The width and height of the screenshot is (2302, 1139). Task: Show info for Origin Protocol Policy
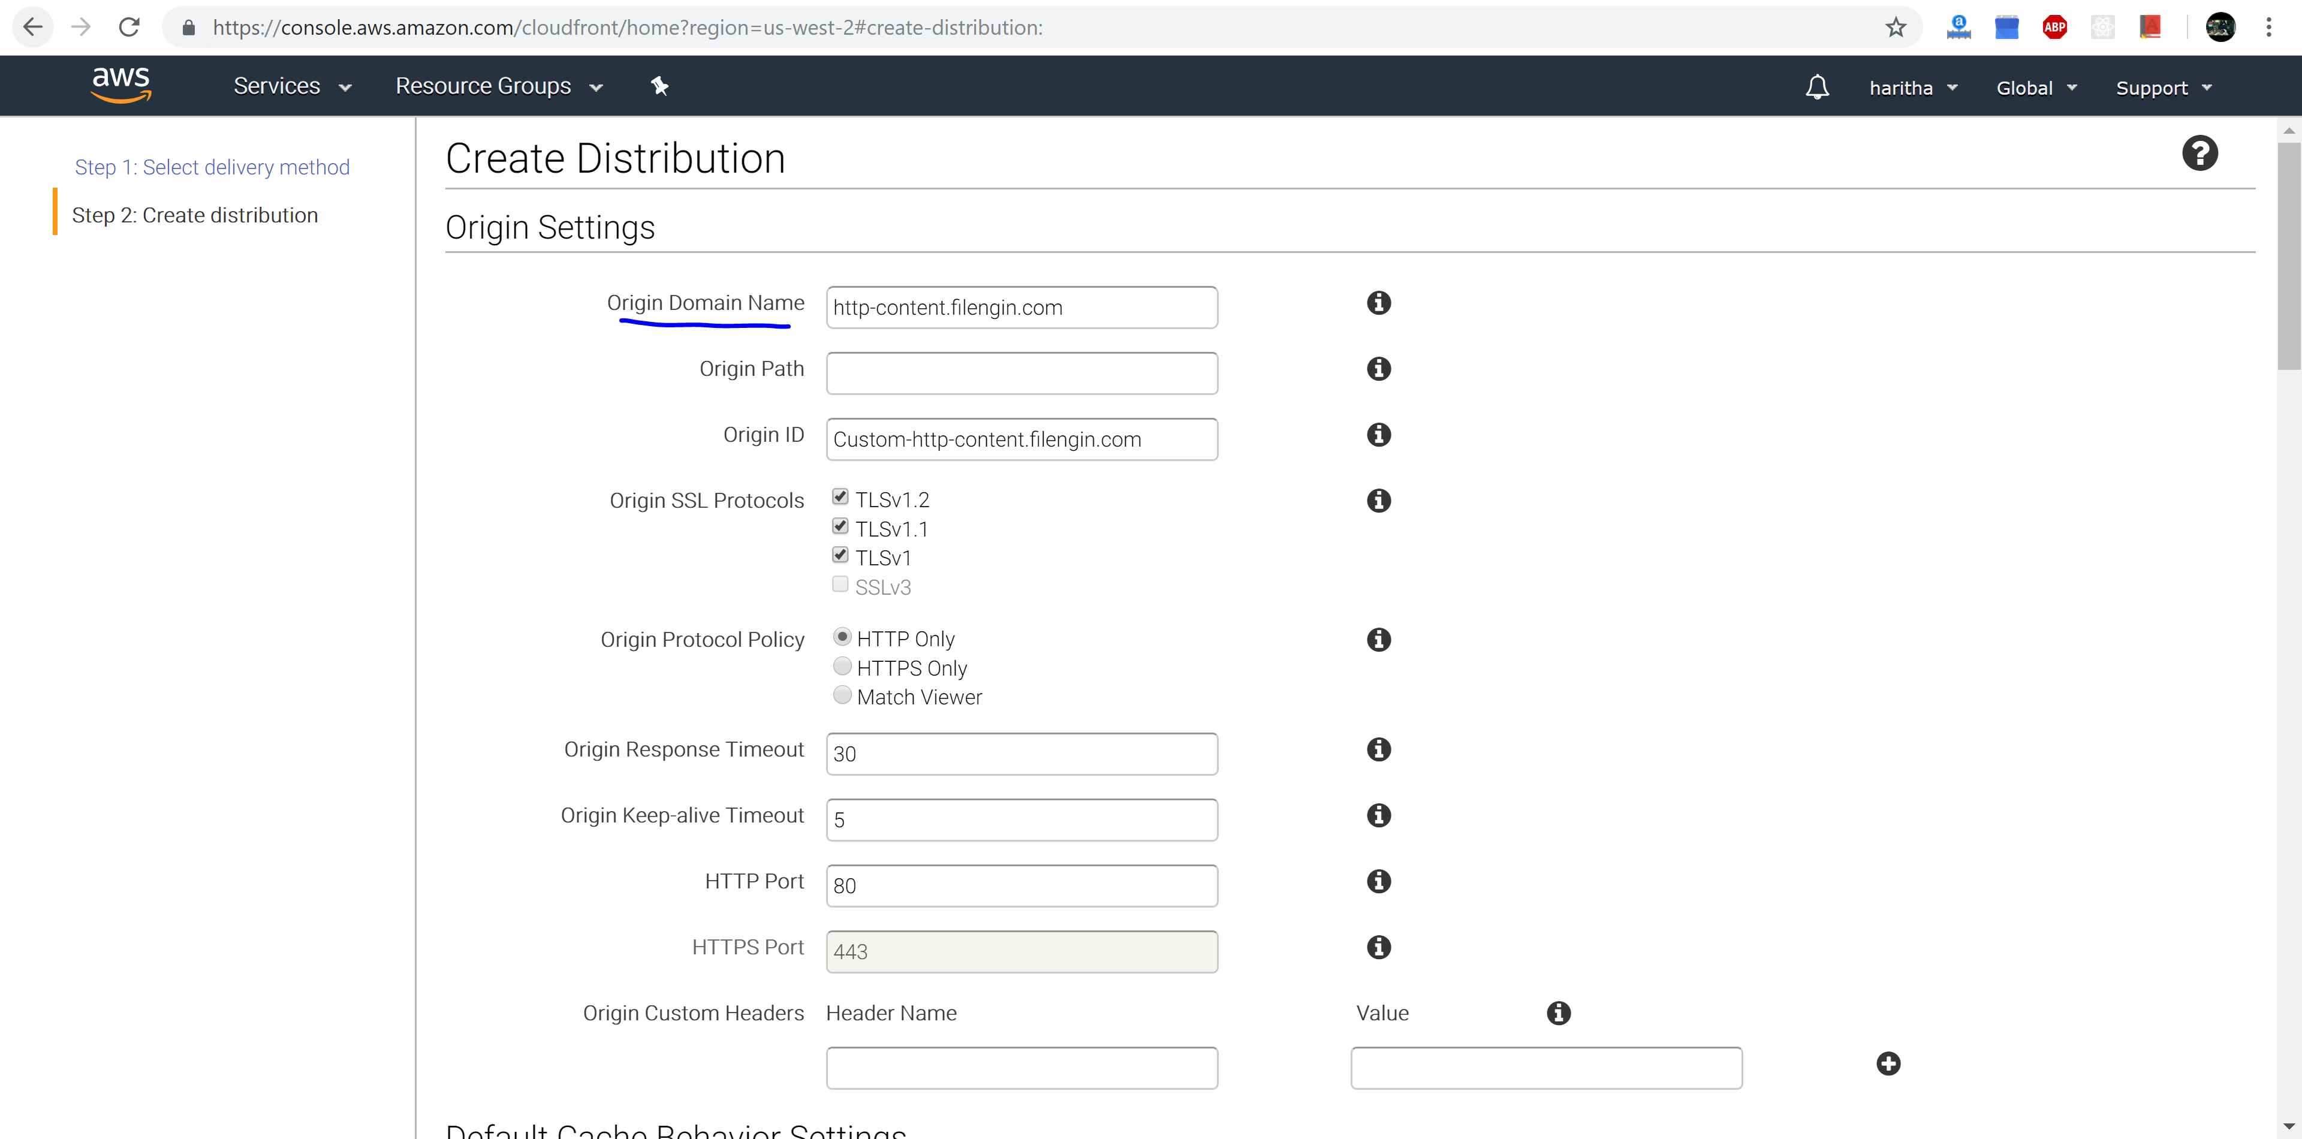(1378, 640)
